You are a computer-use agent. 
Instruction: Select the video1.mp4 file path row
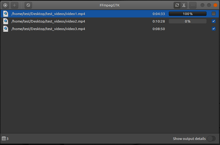point(110,14)
